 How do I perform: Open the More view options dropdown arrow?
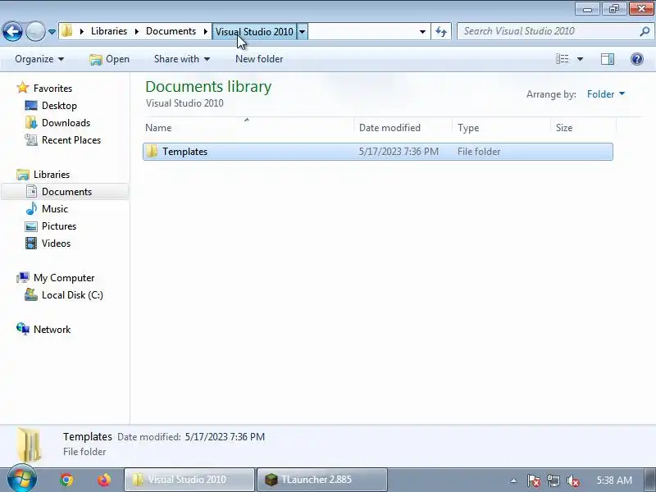(x=580, y=59)
